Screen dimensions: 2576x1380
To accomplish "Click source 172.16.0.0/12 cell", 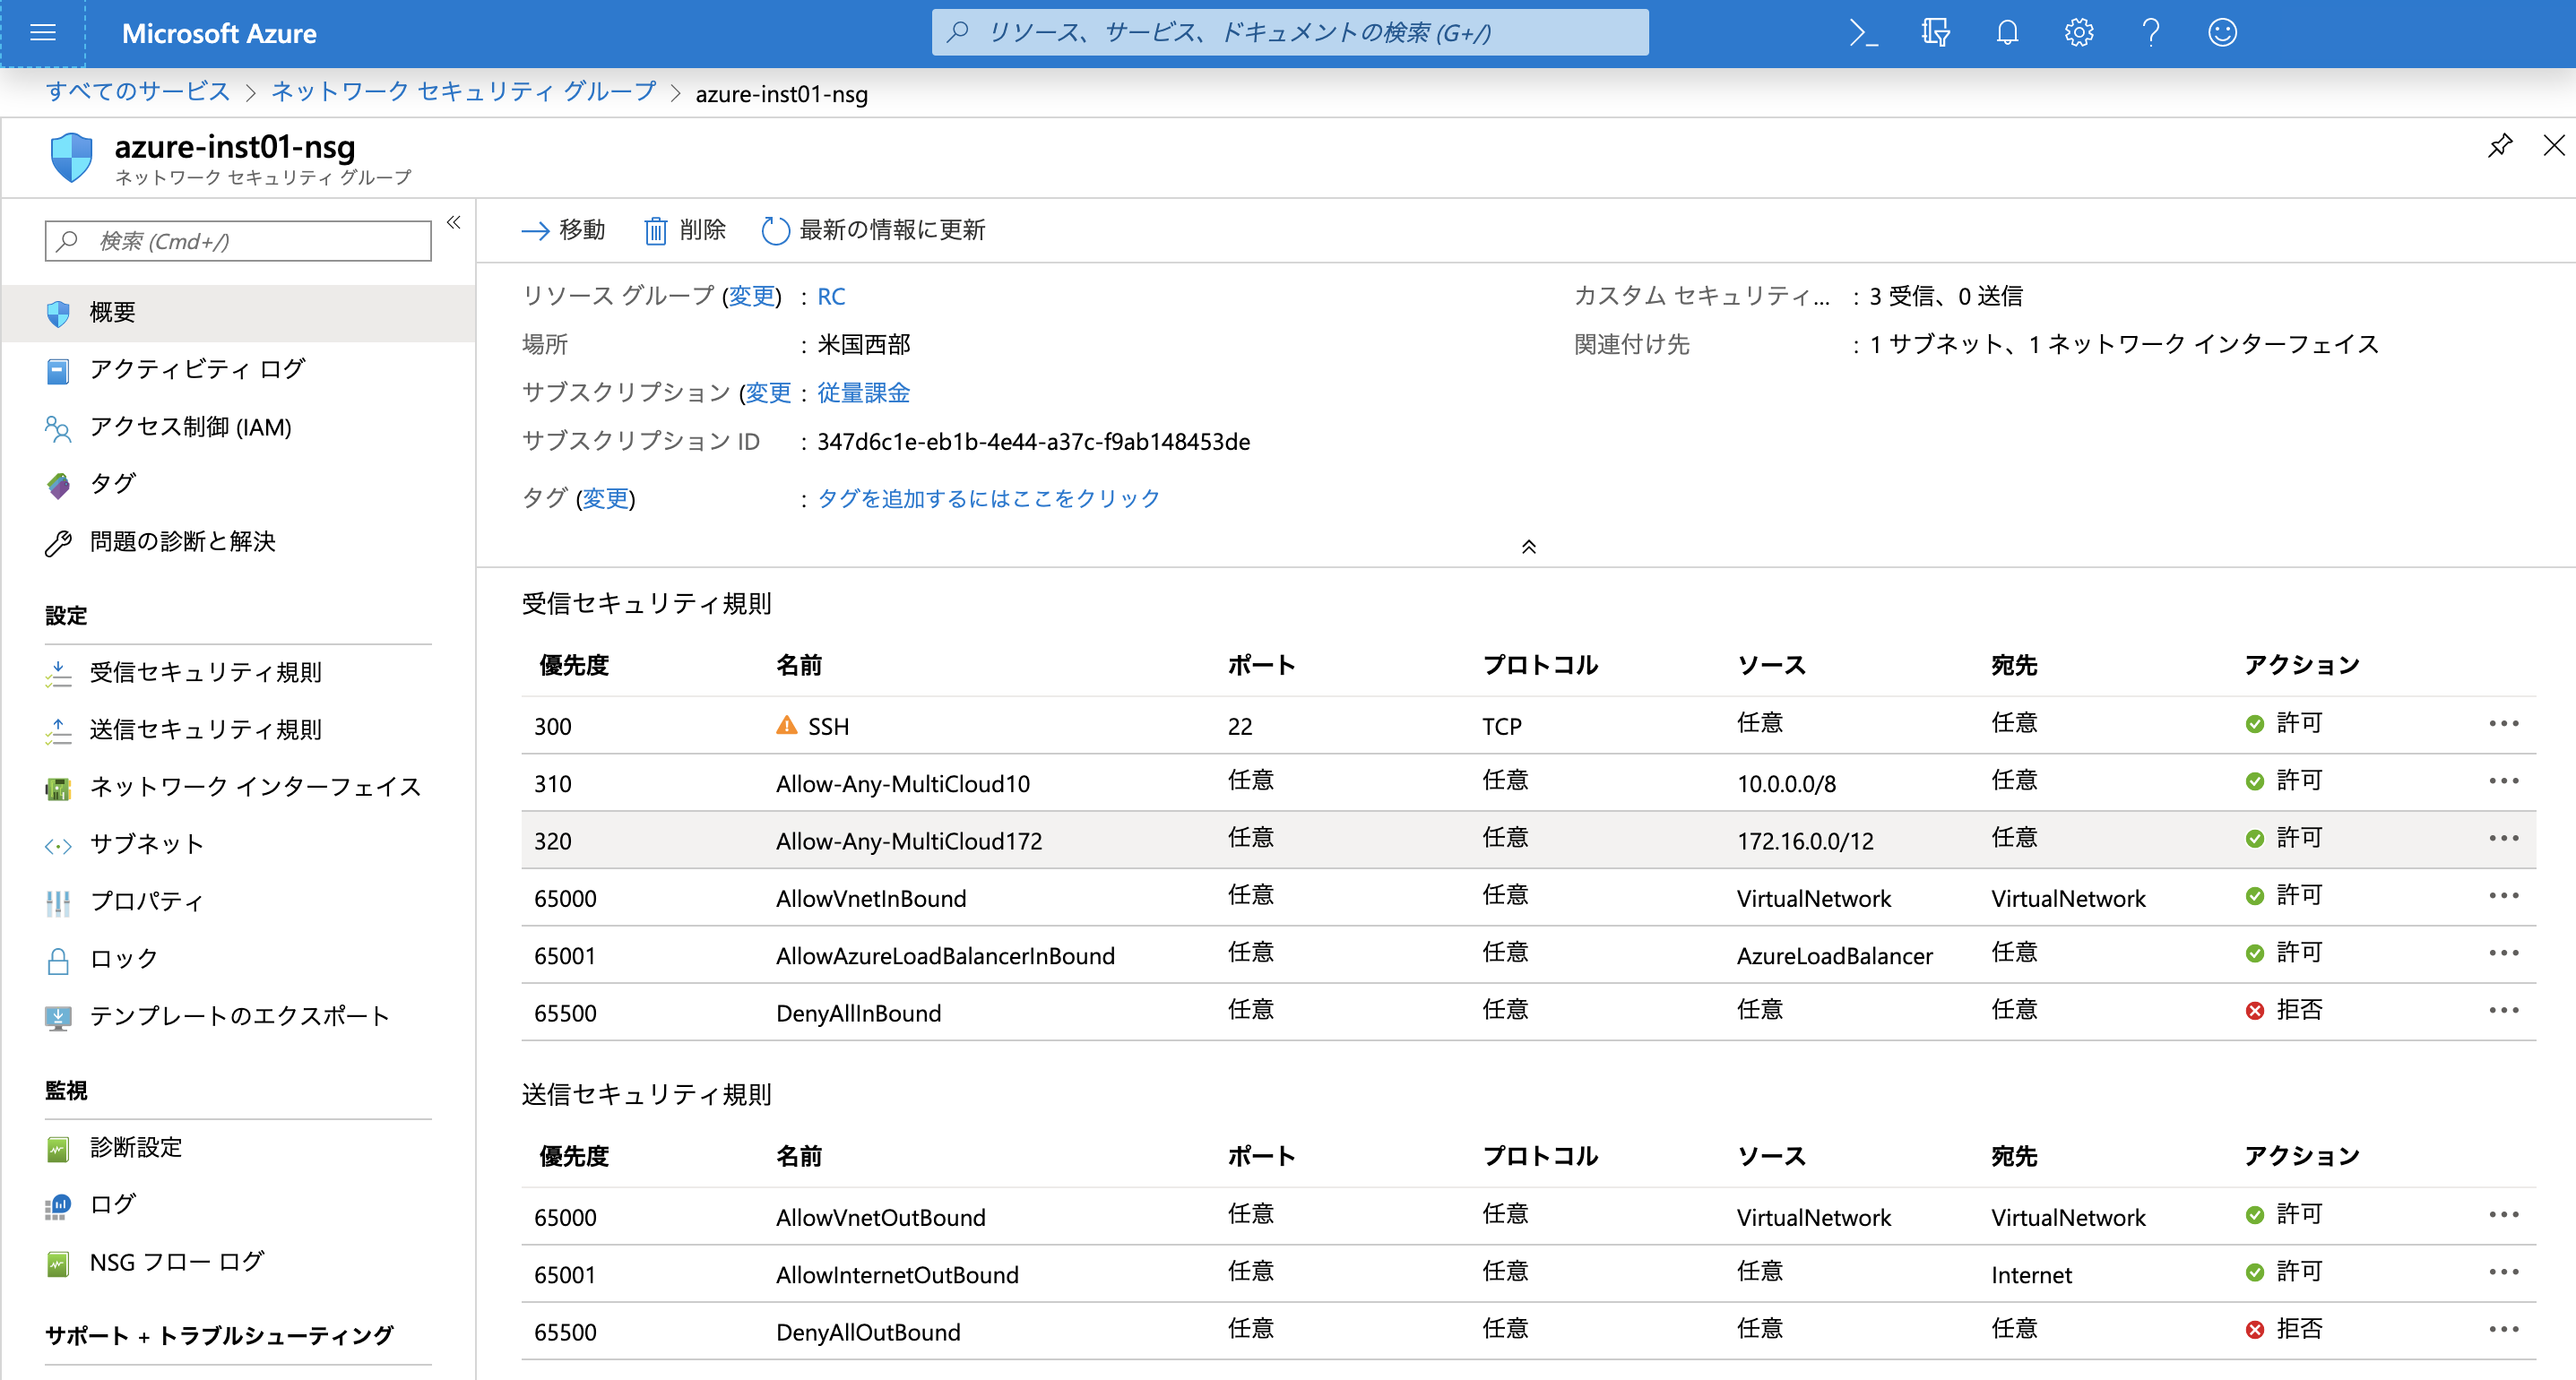I will click(x=1805, y=841).
